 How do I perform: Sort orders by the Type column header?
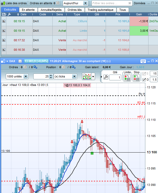[77, 14]
